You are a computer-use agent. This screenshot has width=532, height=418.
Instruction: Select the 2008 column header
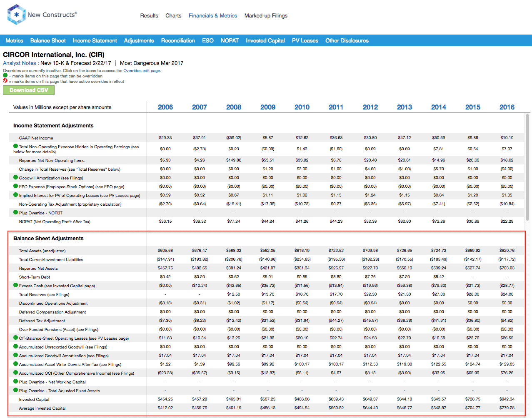(234, 107)
